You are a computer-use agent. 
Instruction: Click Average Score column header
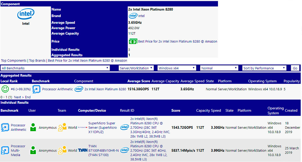[139, 81]
